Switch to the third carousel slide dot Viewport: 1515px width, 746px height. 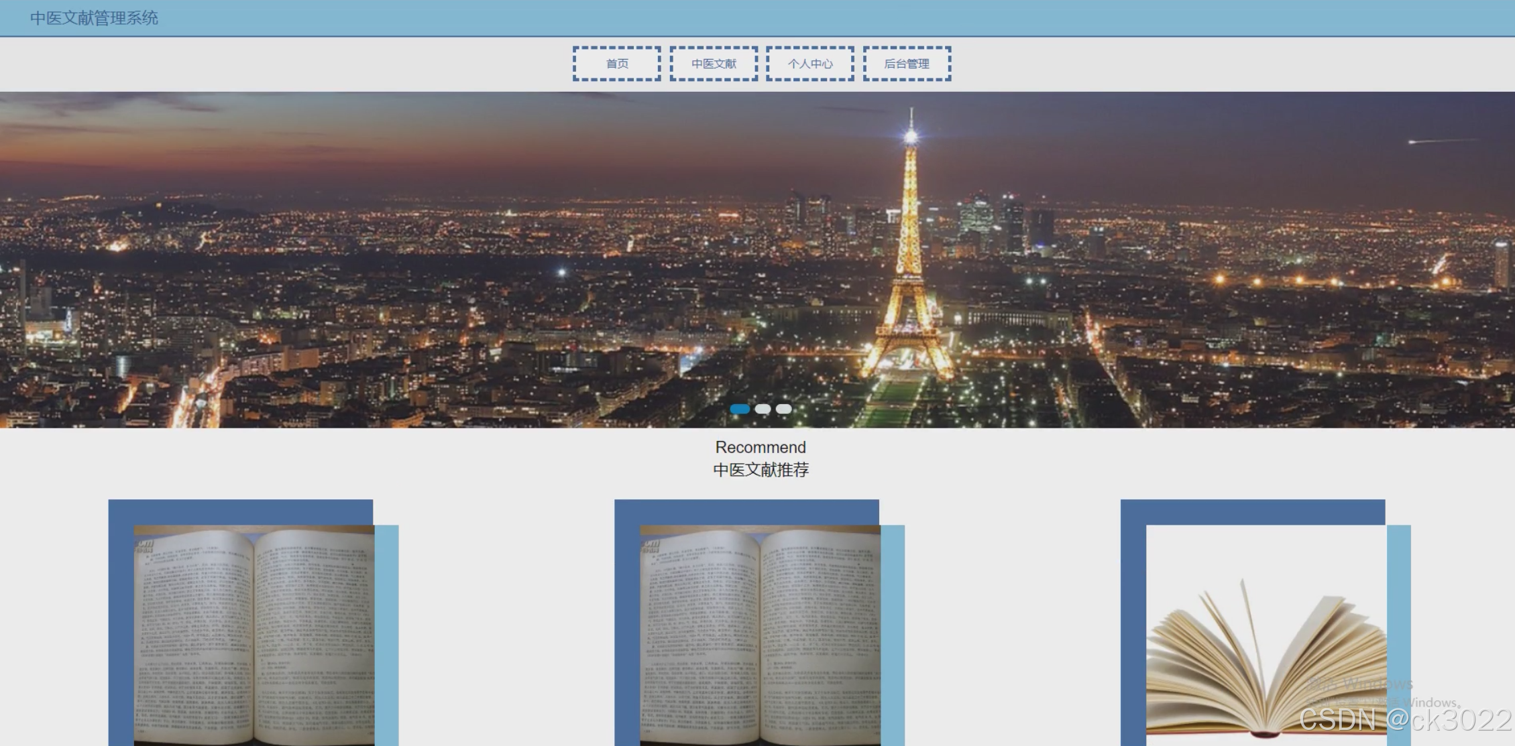pos(784,409)
